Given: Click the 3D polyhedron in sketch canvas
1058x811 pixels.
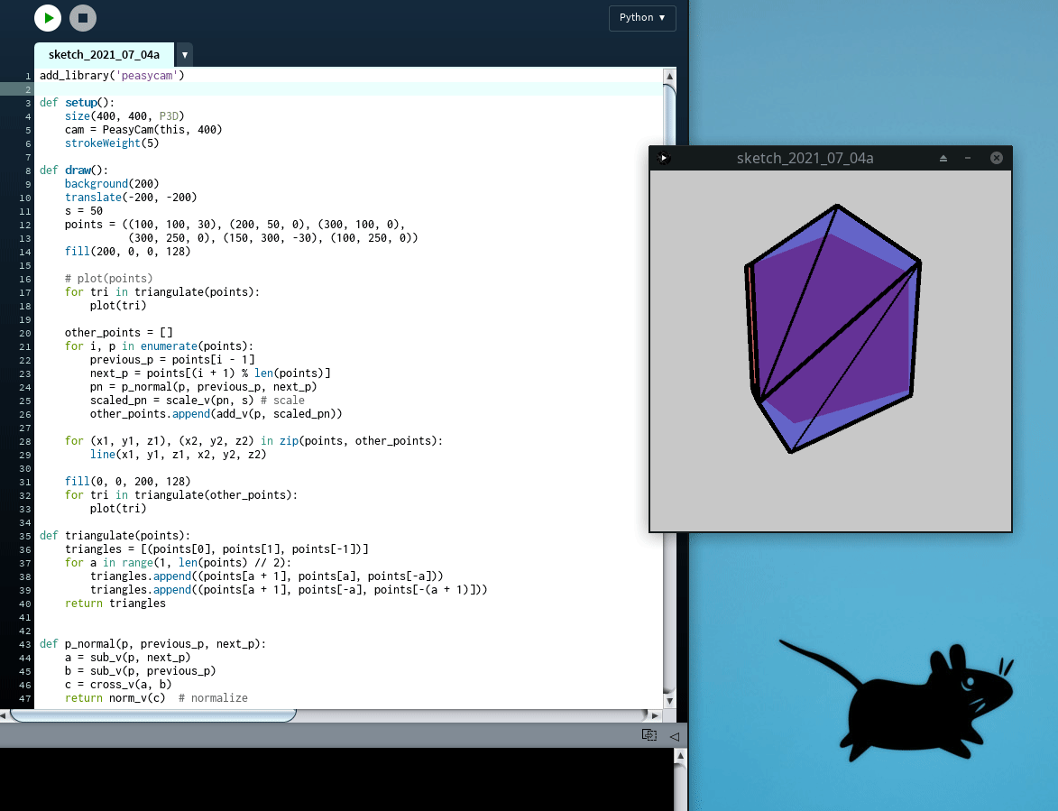Looking at the screenshot, I should [833, 328].
